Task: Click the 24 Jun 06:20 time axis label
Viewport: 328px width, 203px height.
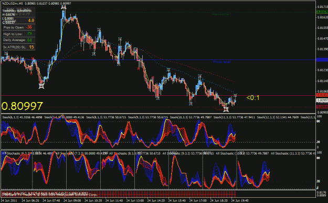Action: pyautogui.click(x=30, y=200)
